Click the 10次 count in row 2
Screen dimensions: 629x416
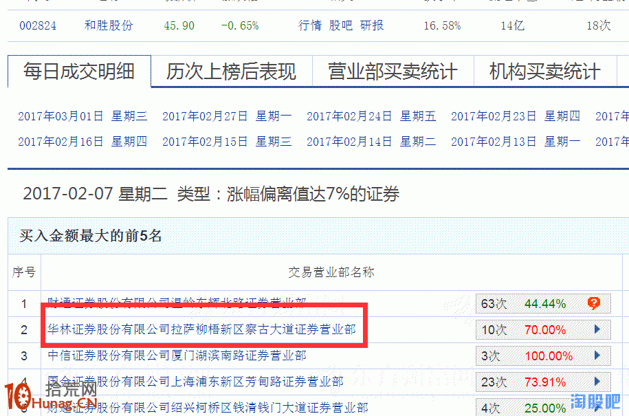click(x=494, y=330)
